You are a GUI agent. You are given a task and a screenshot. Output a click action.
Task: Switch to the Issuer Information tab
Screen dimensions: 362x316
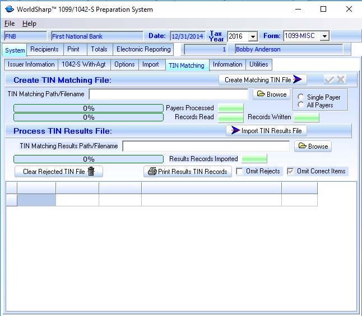coord(31,64)
